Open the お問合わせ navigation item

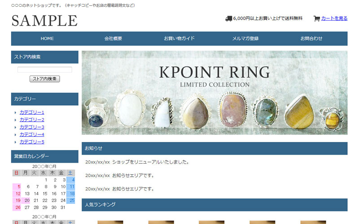311,39
